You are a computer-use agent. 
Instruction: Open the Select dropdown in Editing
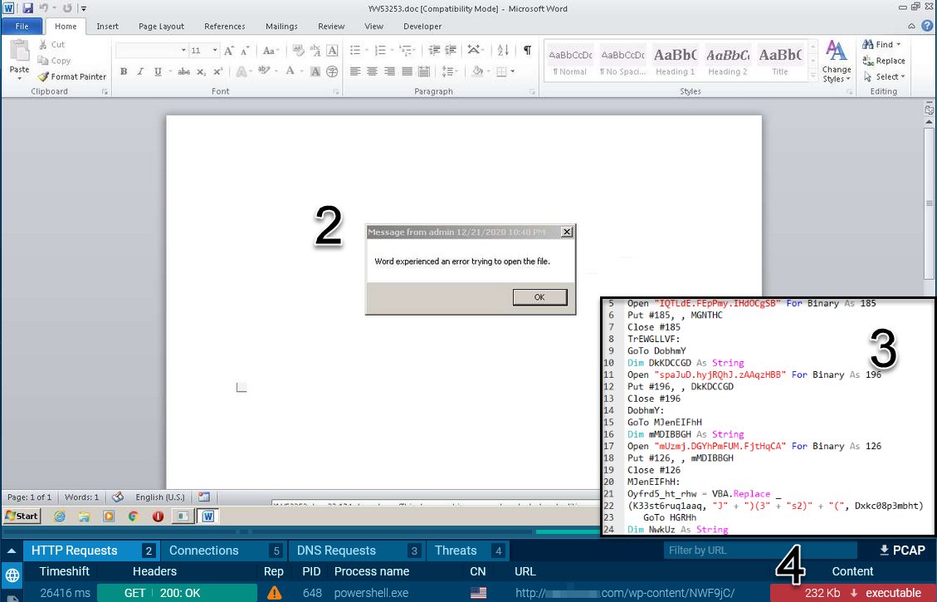885,76
